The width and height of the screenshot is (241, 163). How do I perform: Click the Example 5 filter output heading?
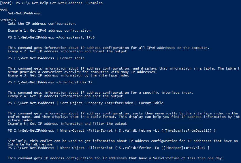click(x=67, y=124)
